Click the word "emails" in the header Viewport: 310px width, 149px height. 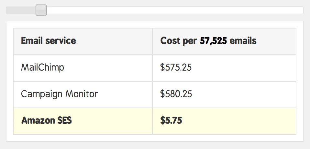243,41
